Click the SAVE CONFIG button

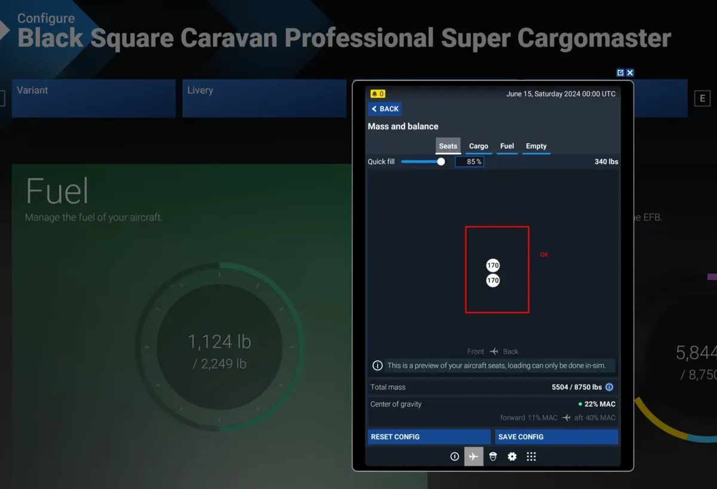click(556, 437)
